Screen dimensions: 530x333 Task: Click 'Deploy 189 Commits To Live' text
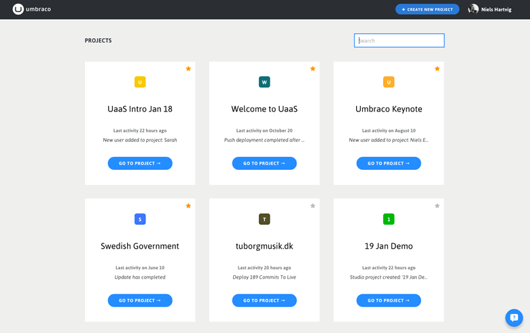point(264,277)
